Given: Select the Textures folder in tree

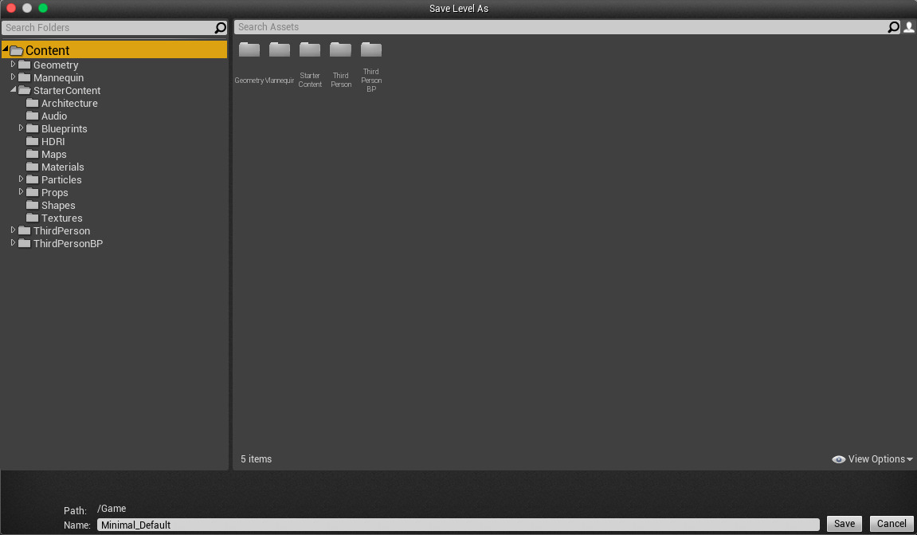Looking at the screenshot, I should click(x=61, y=218).
